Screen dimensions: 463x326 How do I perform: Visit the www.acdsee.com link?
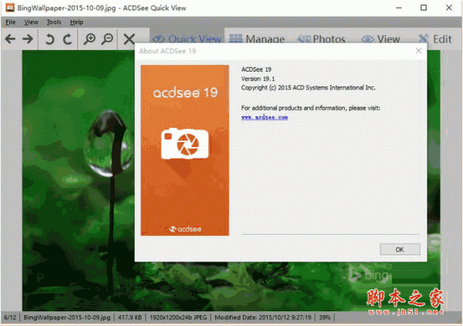tap(265, 117)
